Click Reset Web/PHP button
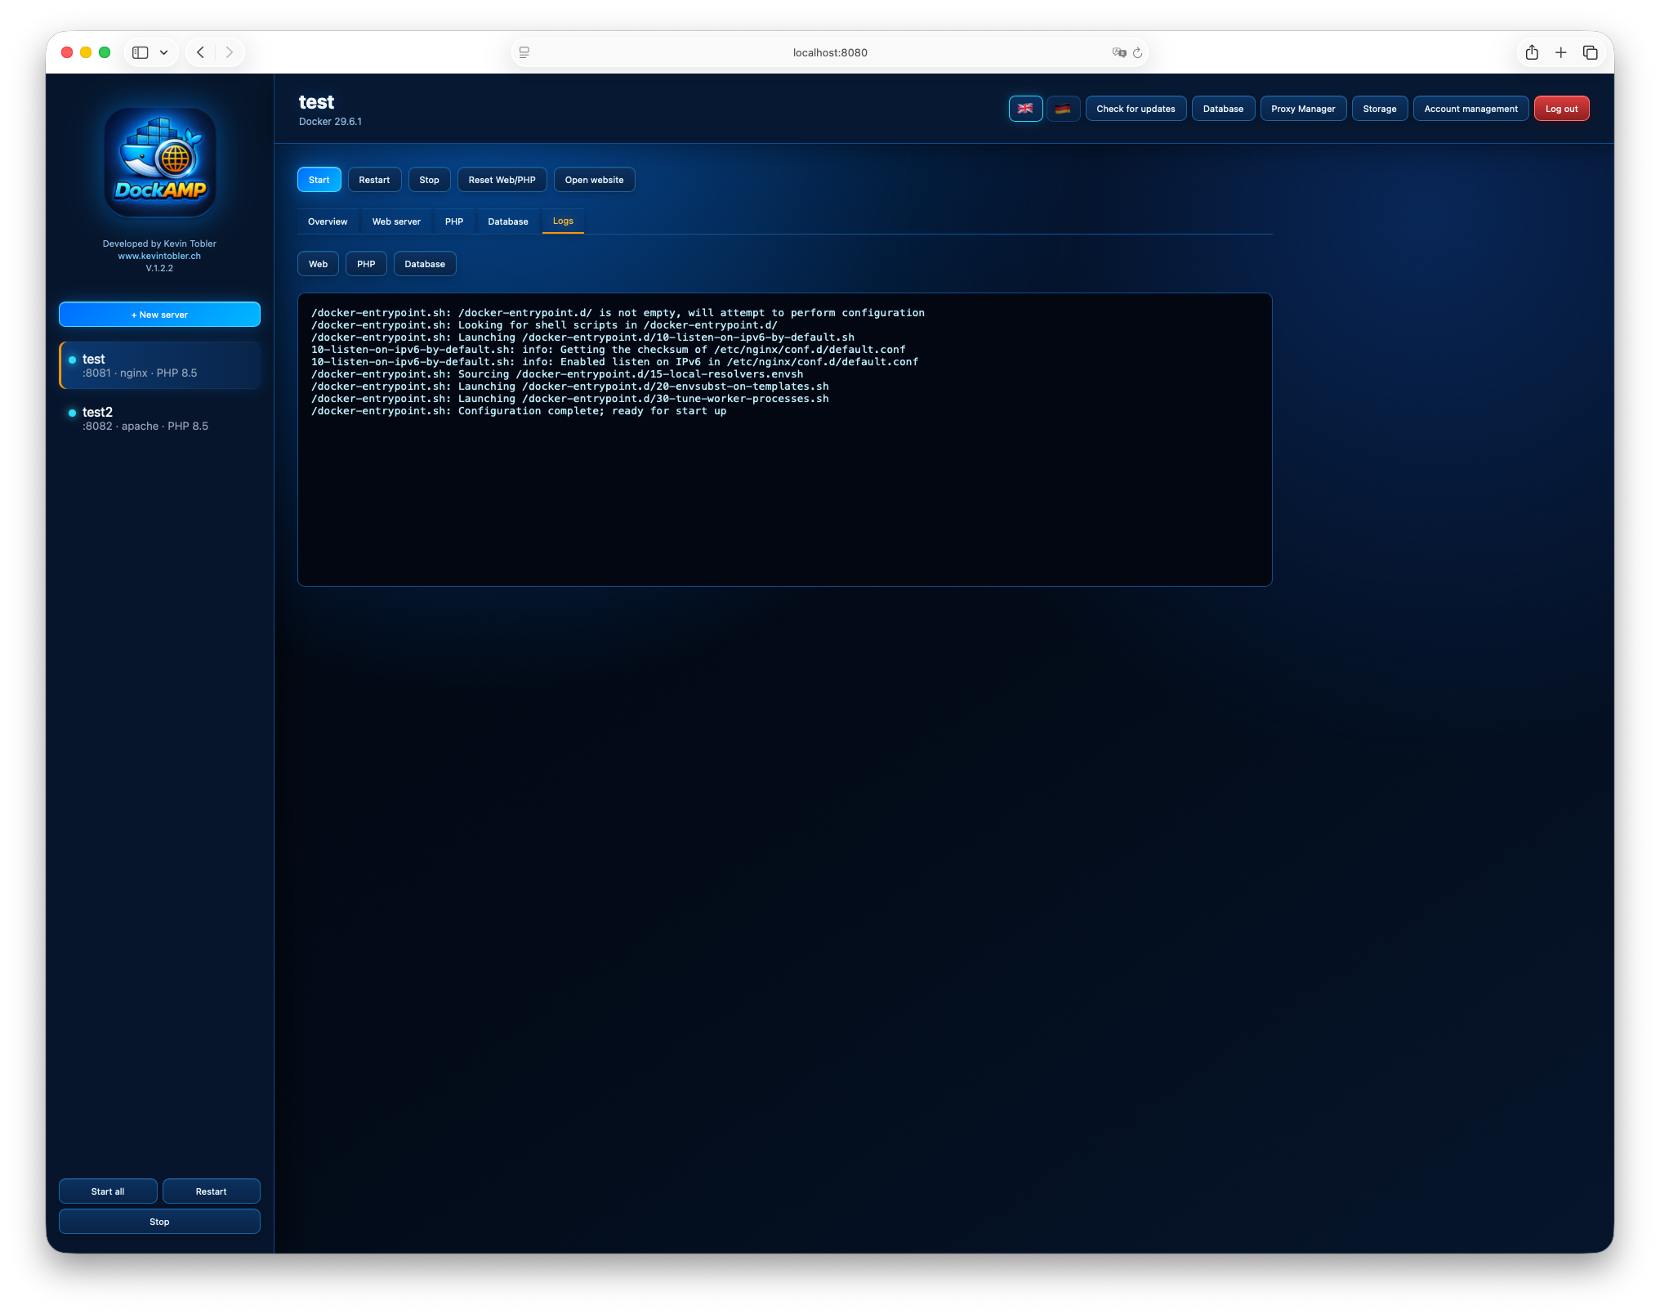1660x1314 pixels. click(x=502, y=180)
